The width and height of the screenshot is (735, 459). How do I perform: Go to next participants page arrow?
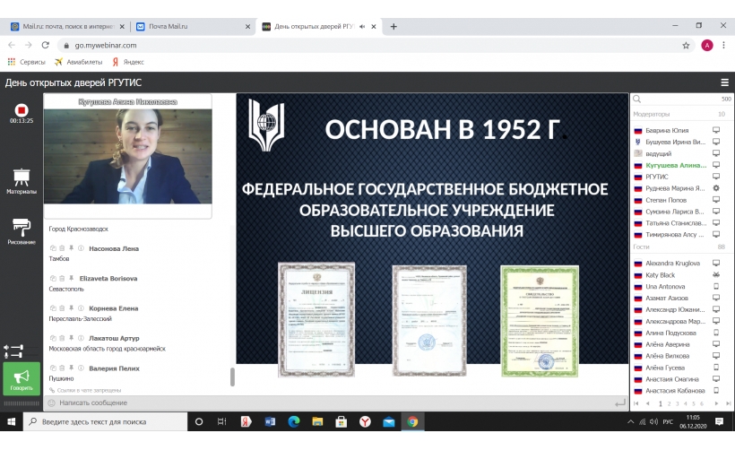(x=716, y=403)
